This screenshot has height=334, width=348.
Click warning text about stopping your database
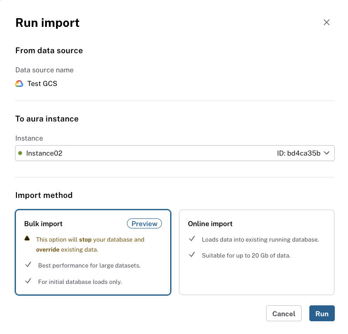[x=90, y=244]
